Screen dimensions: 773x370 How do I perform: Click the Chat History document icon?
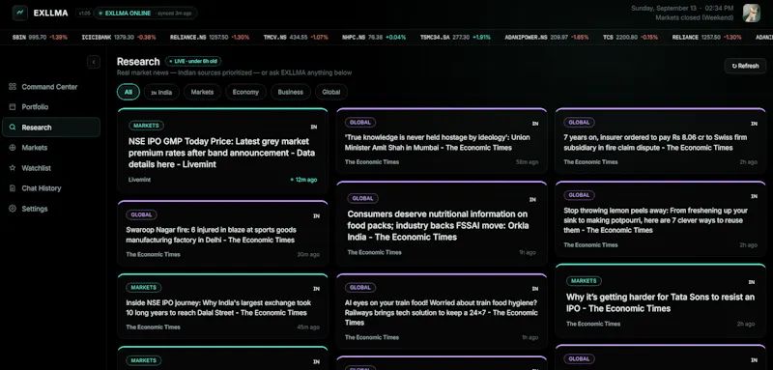pos(13,188)
